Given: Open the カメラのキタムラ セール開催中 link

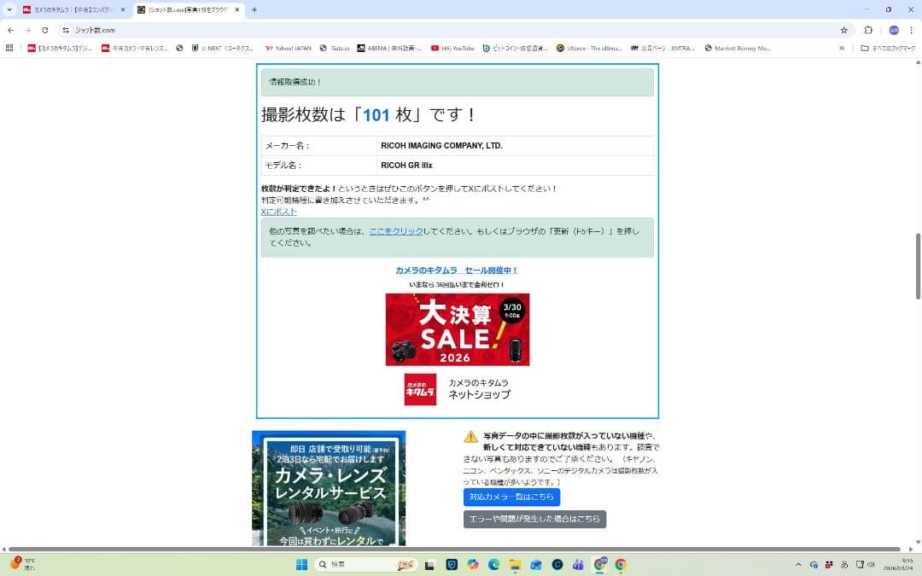Looking at the screenshot, I should 456,271.
